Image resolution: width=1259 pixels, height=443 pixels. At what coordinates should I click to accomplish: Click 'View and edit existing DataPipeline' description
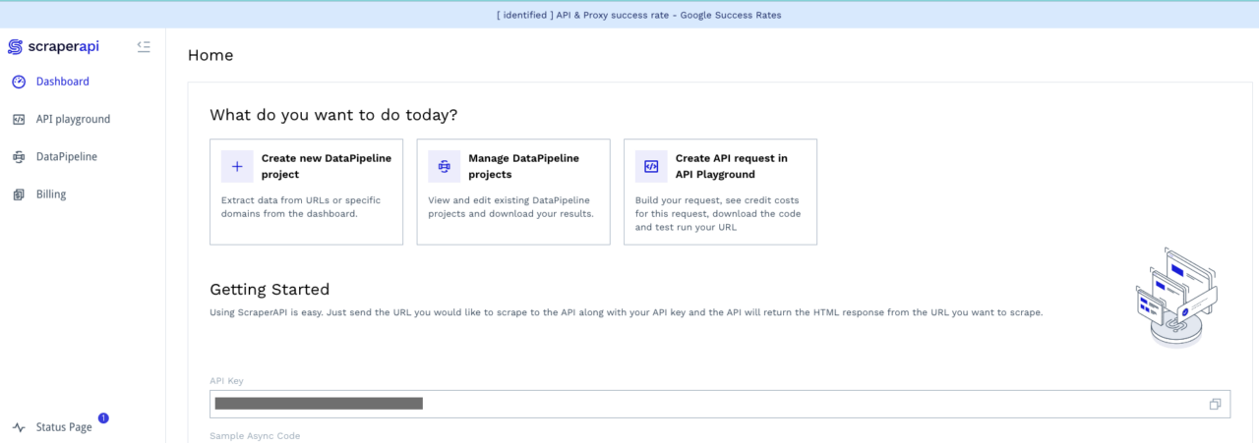pos(510,206)
